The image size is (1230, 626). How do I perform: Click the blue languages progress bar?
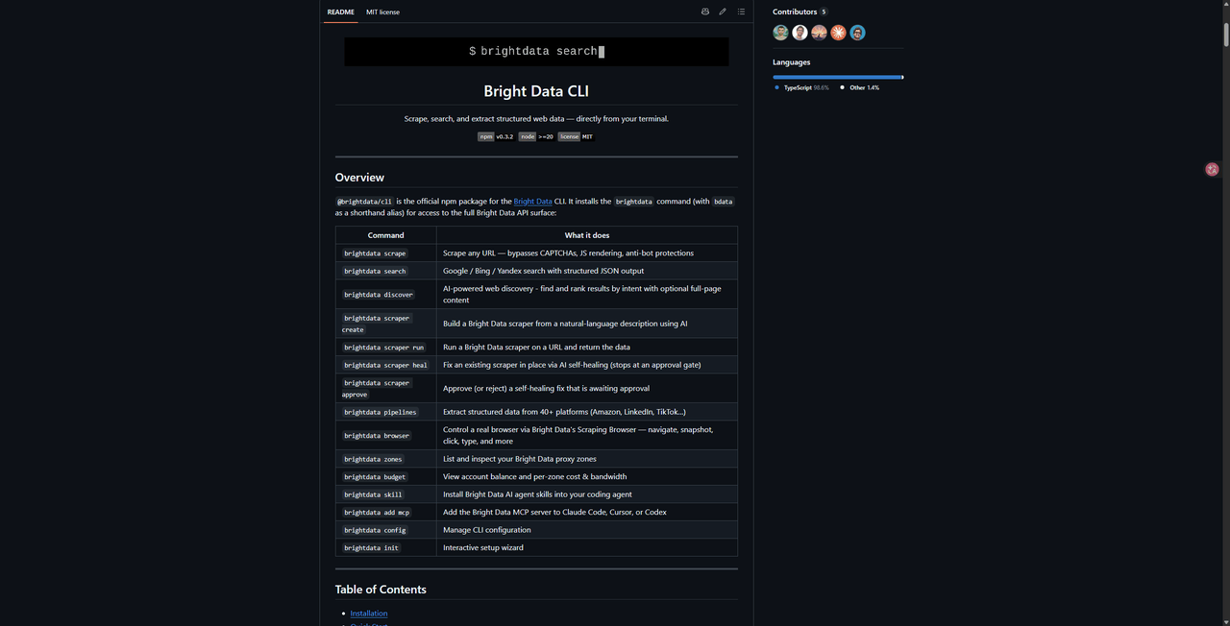click(838, 77)
